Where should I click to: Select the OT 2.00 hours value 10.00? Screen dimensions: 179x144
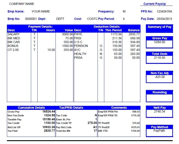coord(51,50)
